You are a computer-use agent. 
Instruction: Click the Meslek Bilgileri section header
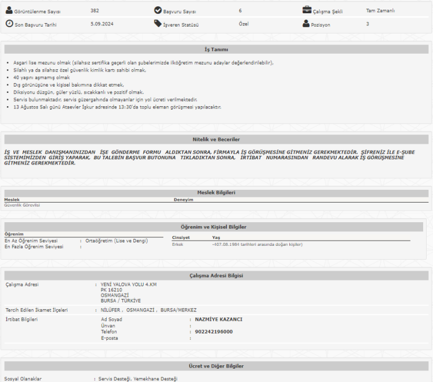216,193
